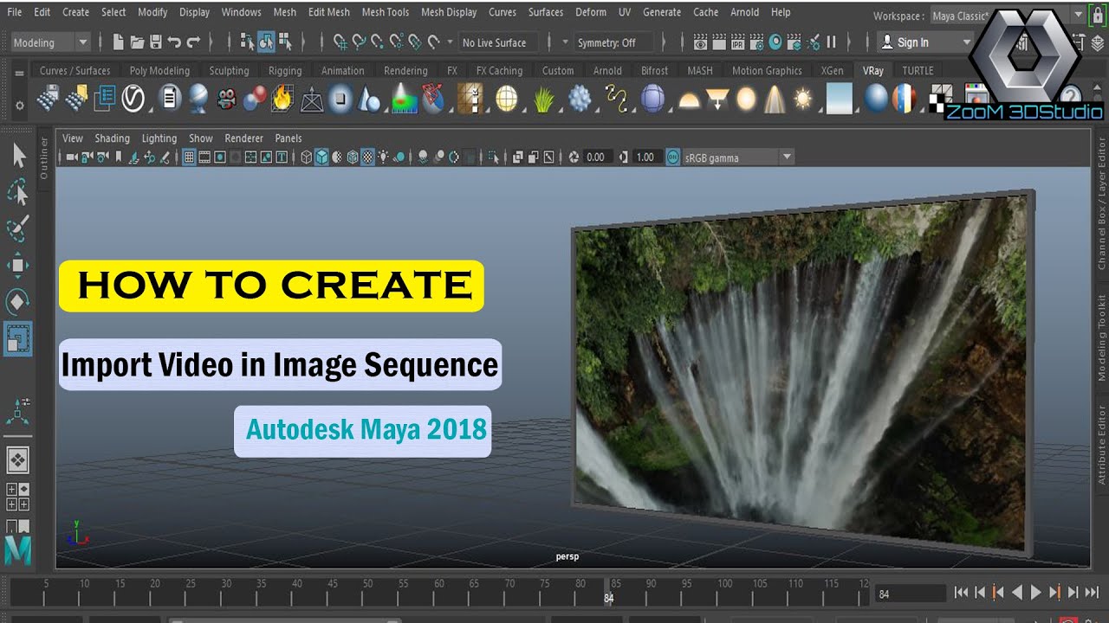Open the Hypershade icon in status line
This screenshot has height=623, width=1109.
point(775,42)
